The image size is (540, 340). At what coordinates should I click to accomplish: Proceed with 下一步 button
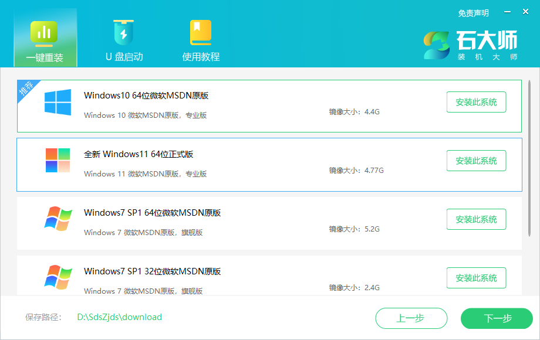pyautogui.click(x=497, y=318)
